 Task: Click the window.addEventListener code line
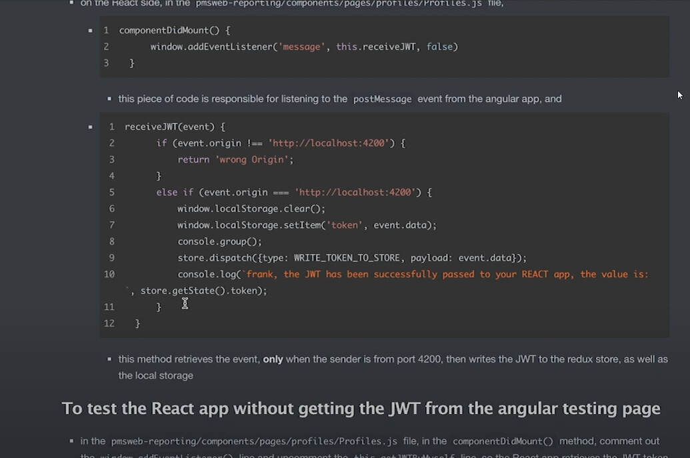pos(304,47)
